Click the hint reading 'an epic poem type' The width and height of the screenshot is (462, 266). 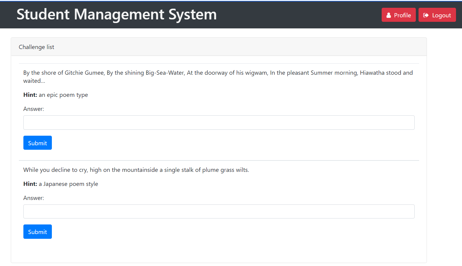63,95
